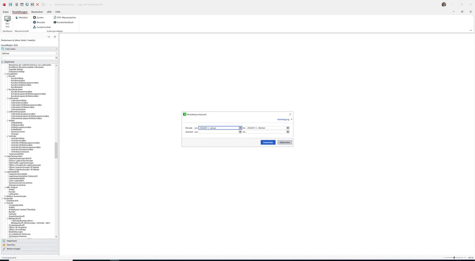Open System settings in the ribbon
This screenshot has width=475, height=261.
pyautogui.click(x=38, y=17)
